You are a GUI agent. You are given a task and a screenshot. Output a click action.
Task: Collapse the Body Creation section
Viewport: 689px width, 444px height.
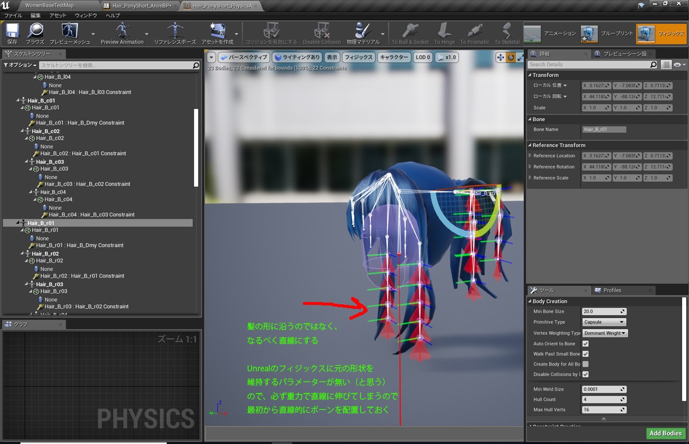(x=530, y=301)
